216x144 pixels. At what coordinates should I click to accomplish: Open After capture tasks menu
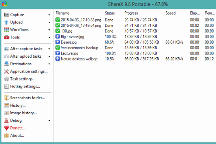tap(26, 49)
